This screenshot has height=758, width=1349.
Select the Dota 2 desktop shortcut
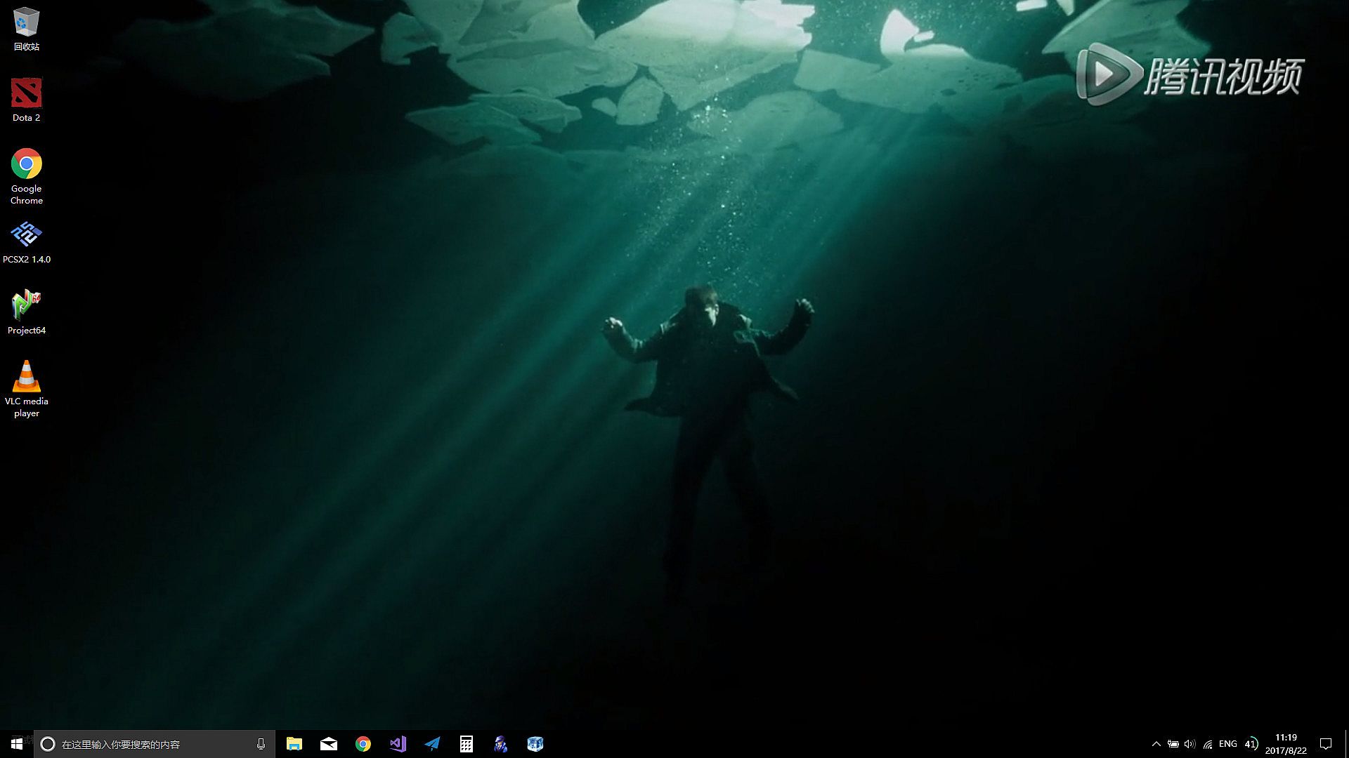click(26, 98)
